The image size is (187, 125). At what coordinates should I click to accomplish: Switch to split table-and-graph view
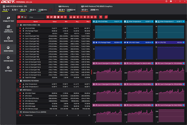19,17
